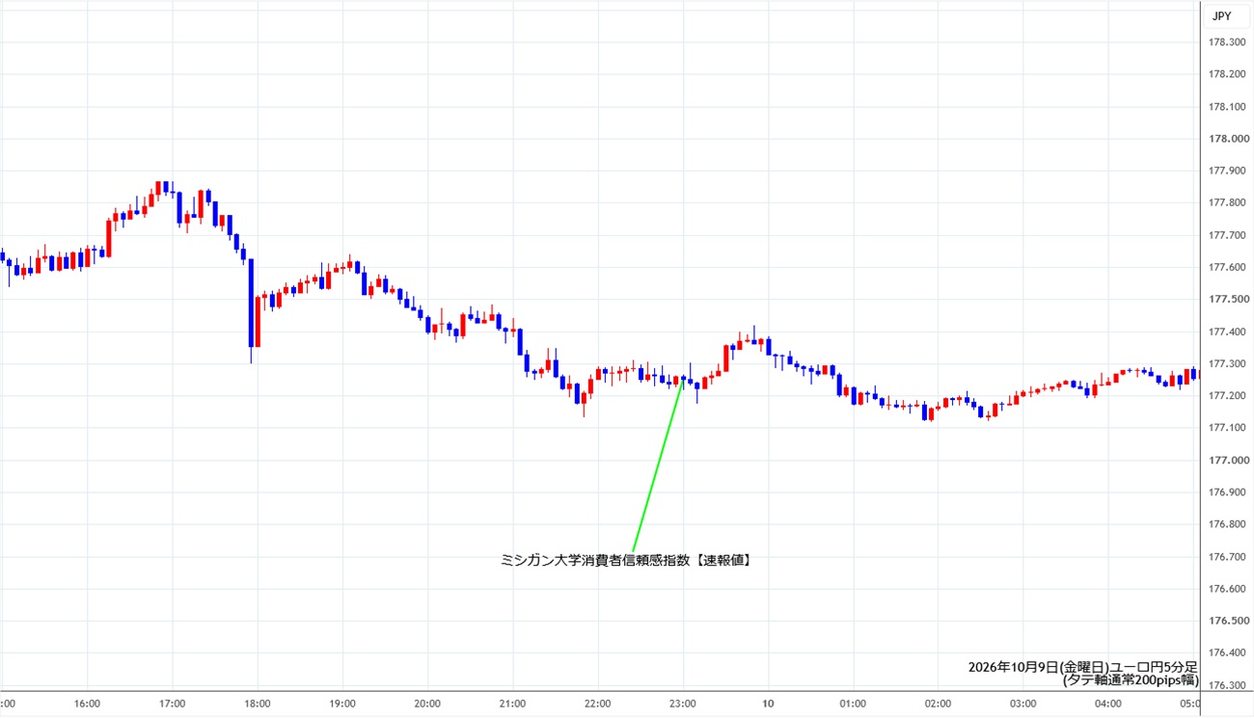
Task: Click the 19:00 time axis label
Action: (342, 704)
